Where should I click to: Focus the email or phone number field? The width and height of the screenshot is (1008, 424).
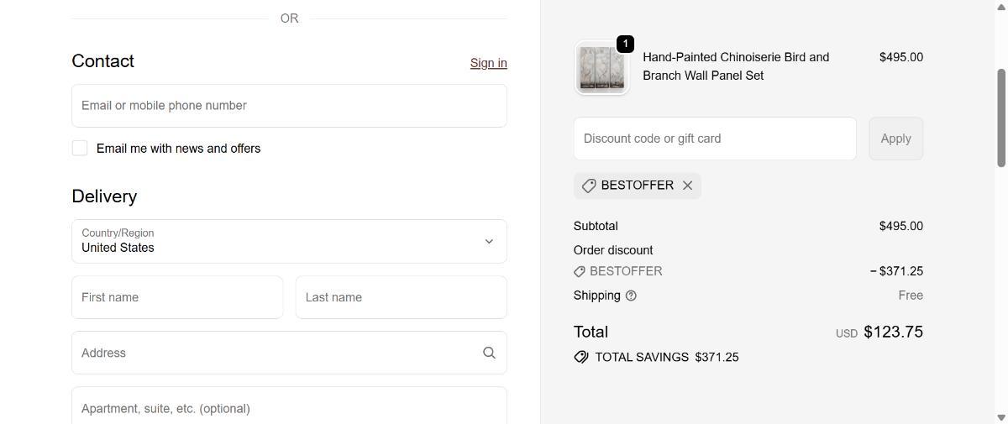pos(289,106)
